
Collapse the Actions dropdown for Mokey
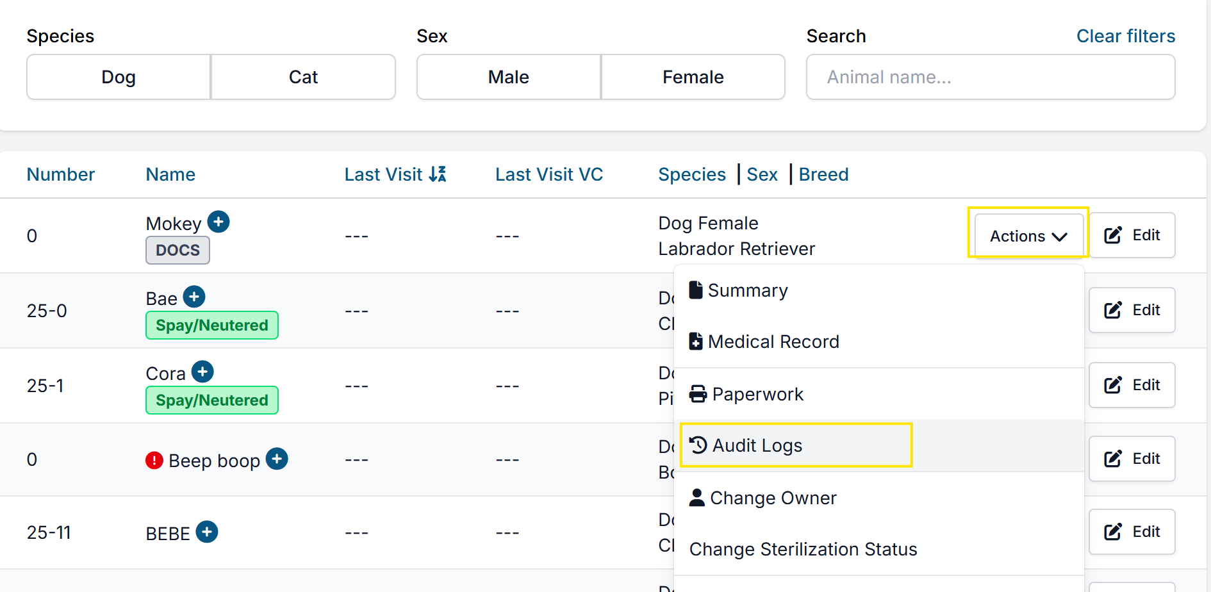tap(1028, 236)
